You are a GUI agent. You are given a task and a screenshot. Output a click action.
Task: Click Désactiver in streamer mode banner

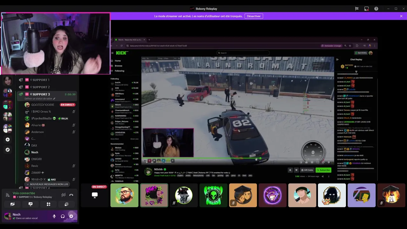(x=254, y=16)
